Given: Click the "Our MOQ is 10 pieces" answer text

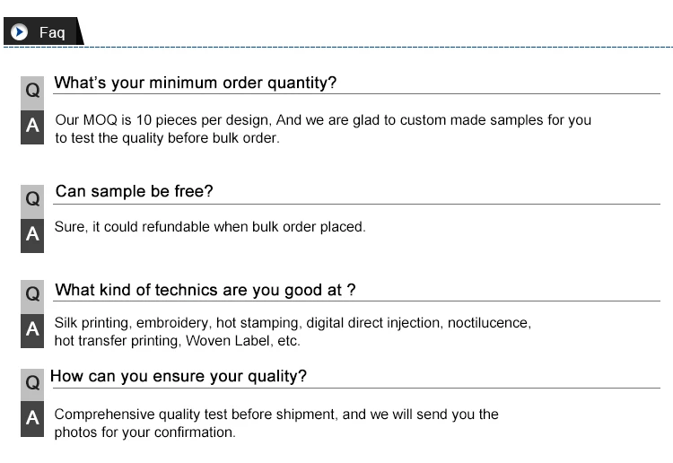Looking at the screenshot, I should [323, 119].
